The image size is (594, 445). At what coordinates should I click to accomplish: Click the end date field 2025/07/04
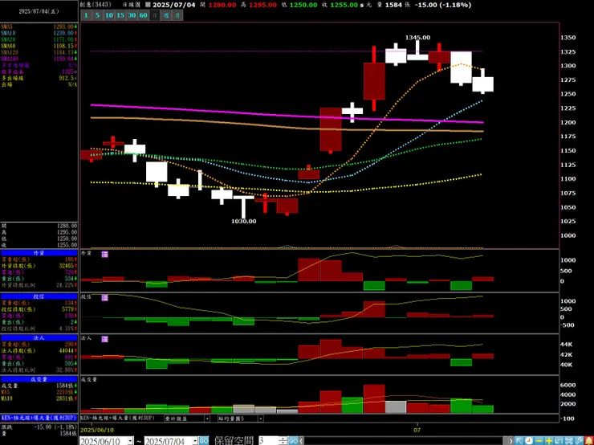[x=169, y=441]
